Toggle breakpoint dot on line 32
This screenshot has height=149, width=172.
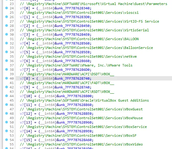click(6, 43)
